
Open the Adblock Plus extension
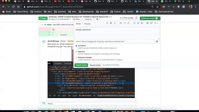coord(164,7)
